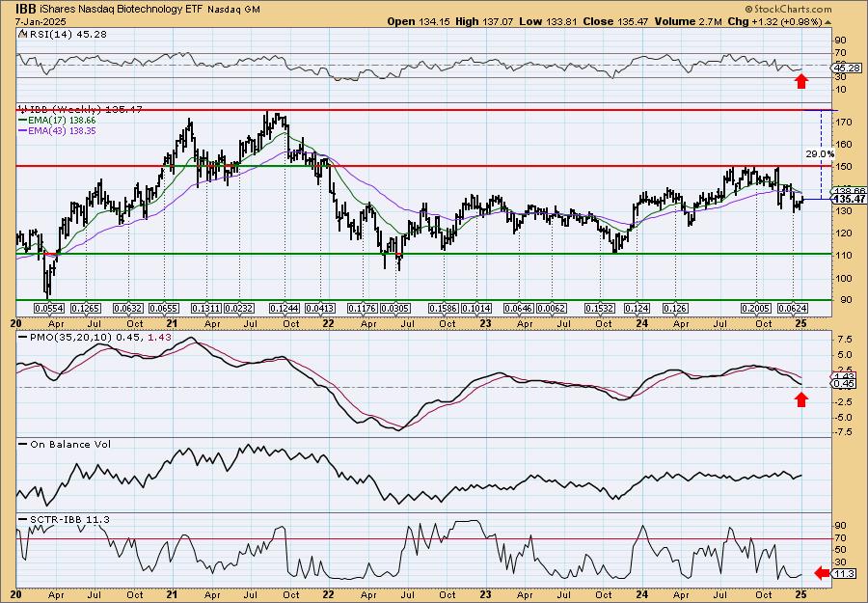Screen dimensions: 868x603
Task: Click the -7.5 PMO axis label
Action: [844, 432]
